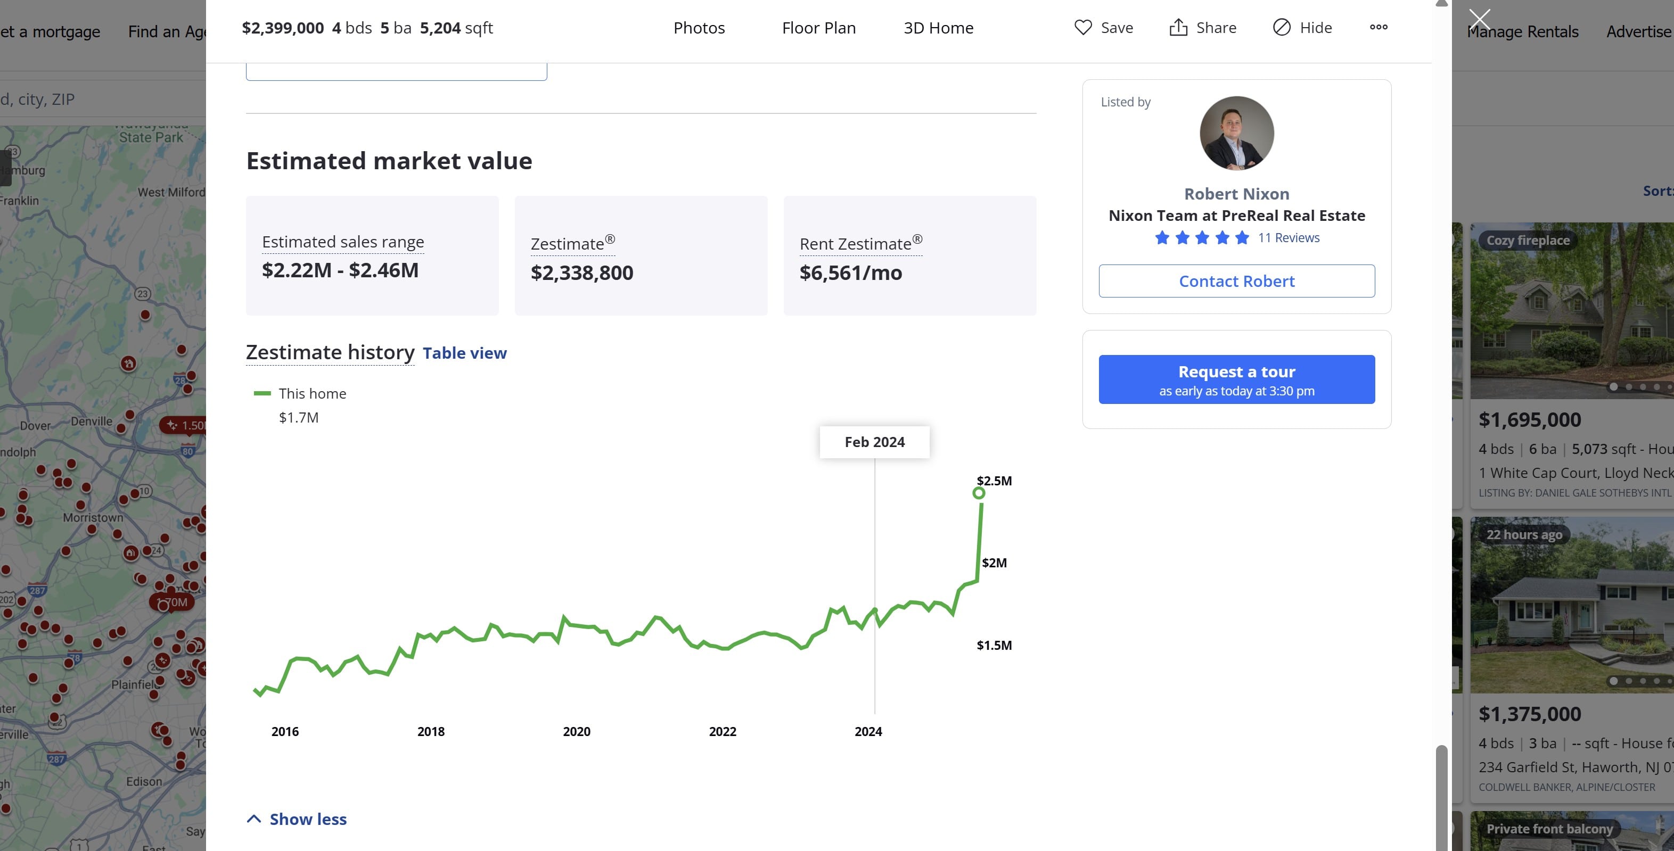Click agent Robert Nixon's photo
This screenshot has height=851, width=1674.
[1237, 134]
